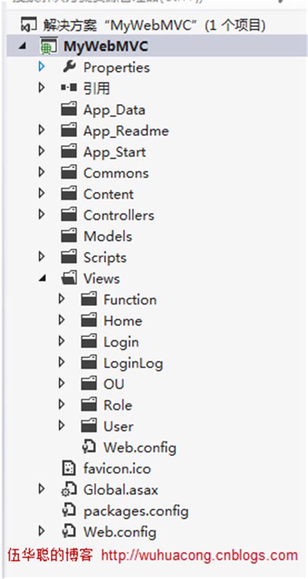
Task: Select the favicon.ico file icon
Action: click(x=70, y=469)
